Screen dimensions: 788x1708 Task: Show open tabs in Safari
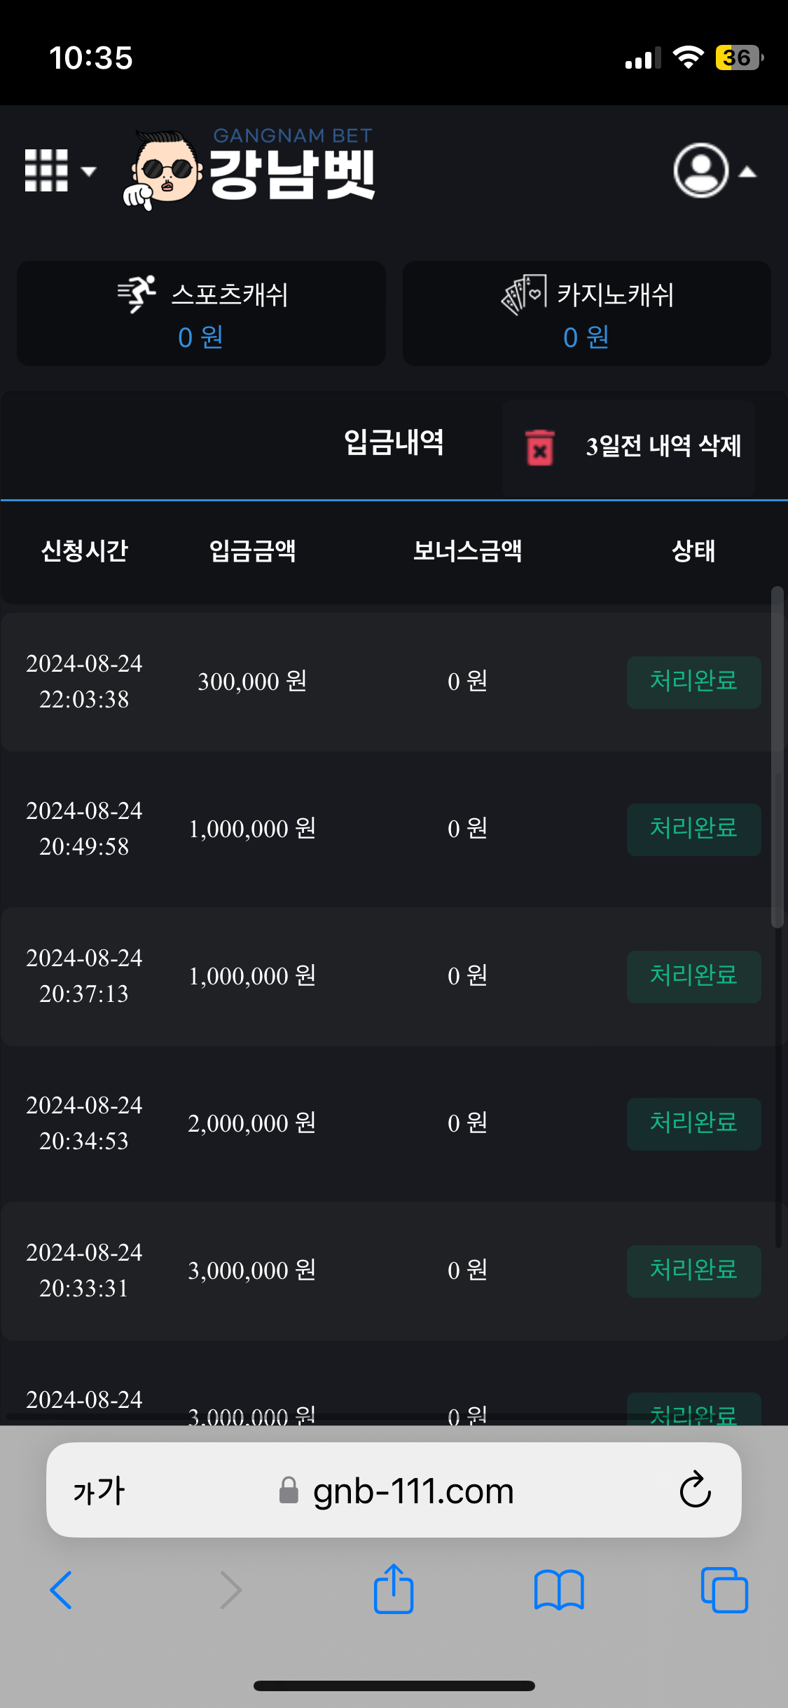click(724, 1590)
